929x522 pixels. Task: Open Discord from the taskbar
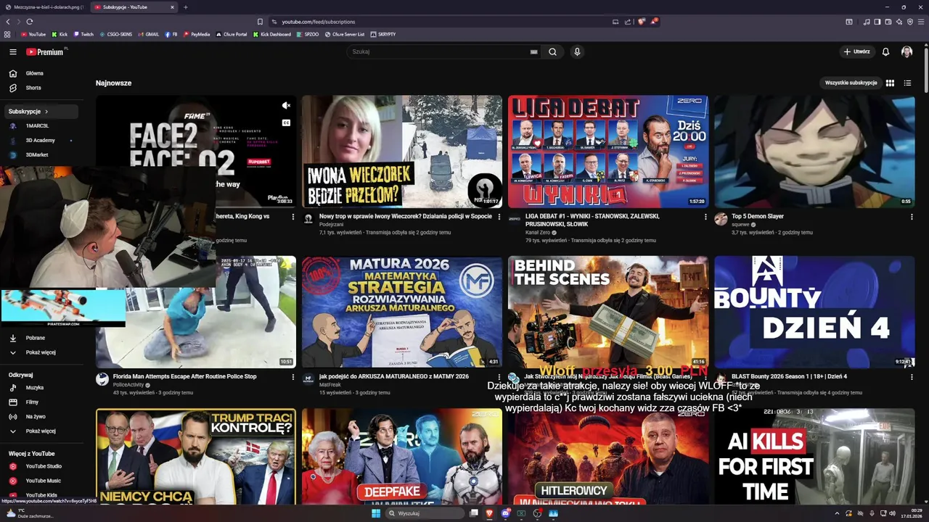506,513
